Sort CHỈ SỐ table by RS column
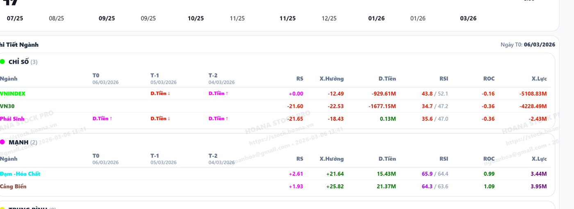Screen dimensions: 574x209 [299, 79]
